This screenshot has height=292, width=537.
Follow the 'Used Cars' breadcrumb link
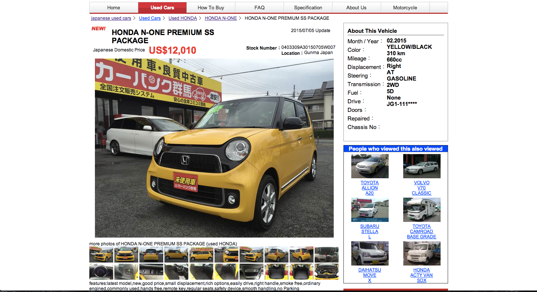pyautogui.click(x=150, y=18)
